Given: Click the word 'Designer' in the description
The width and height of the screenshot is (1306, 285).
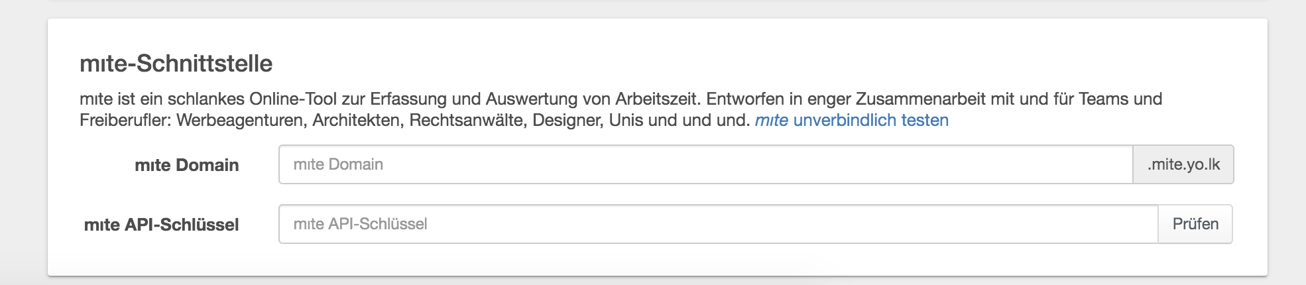Looking at the screenshot, I should [567, 120].
